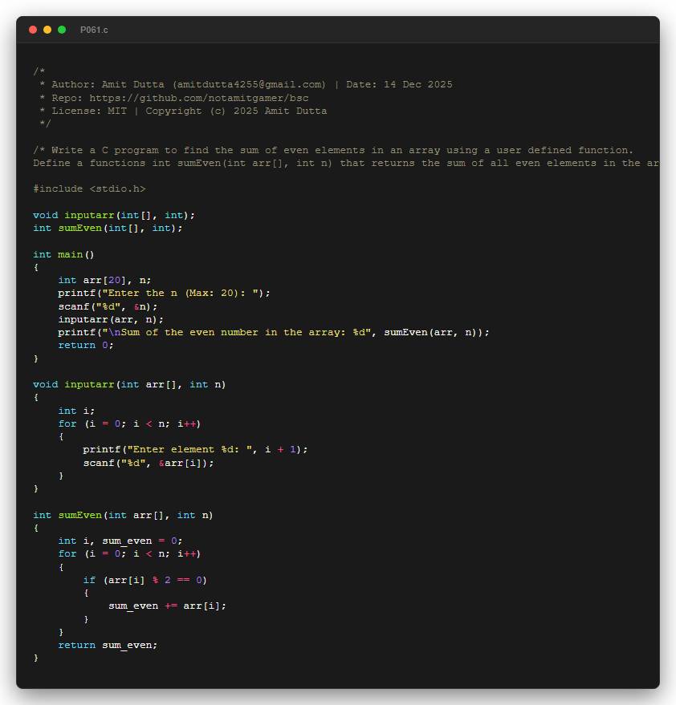Click the yellow minimize window dot
Viewport: 676px width, 705px height.
click(47, 30)
